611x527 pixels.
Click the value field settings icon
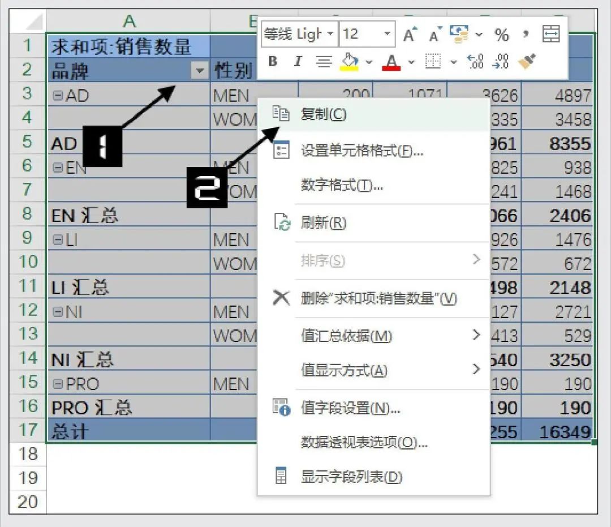click(x=281, y=408)
